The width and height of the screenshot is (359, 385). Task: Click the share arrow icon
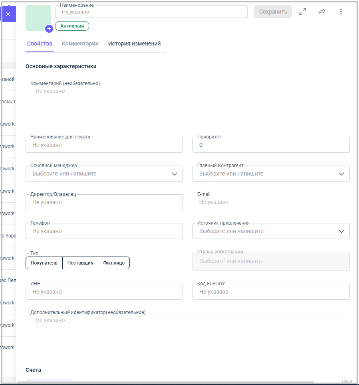click(322, 12)
